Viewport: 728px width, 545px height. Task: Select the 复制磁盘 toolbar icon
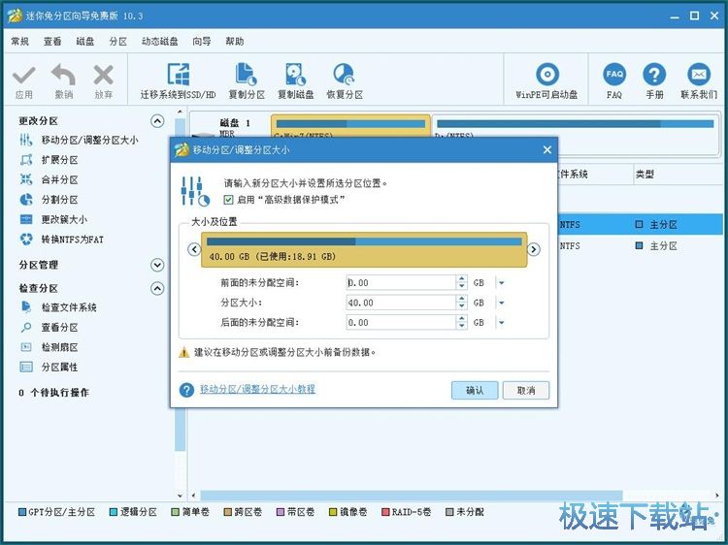tap(296, 76)
